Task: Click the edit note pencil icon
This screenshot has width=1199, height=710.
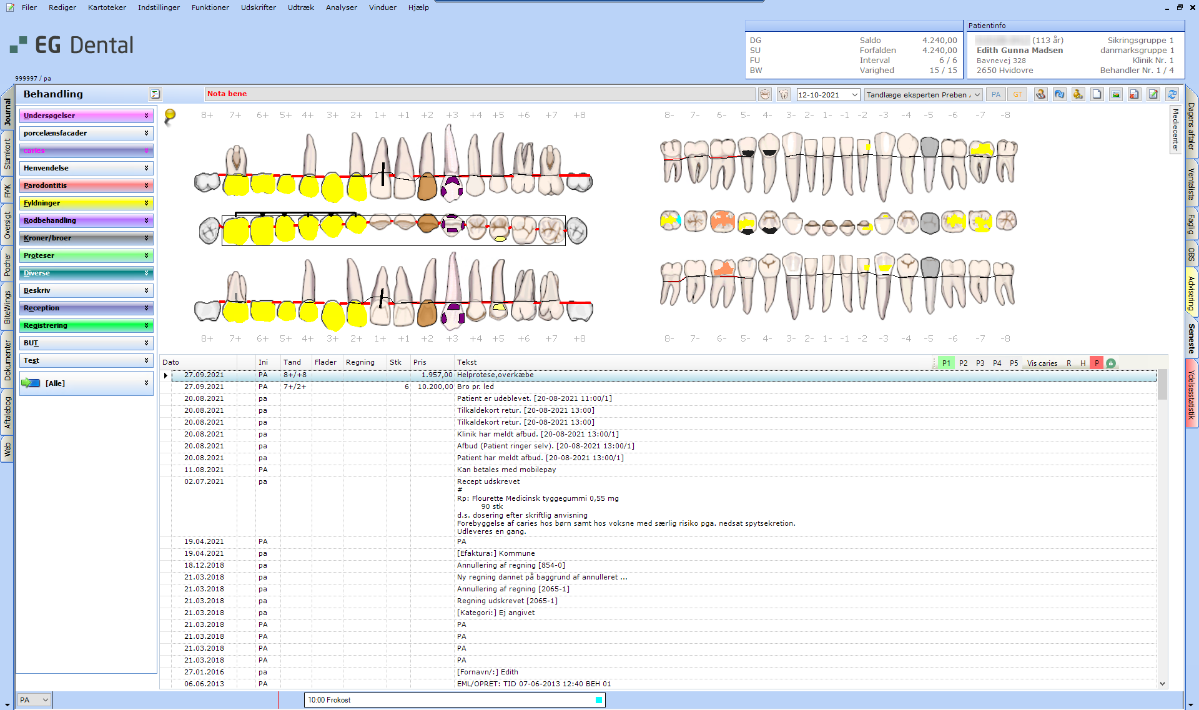Action: point(1153,94)
